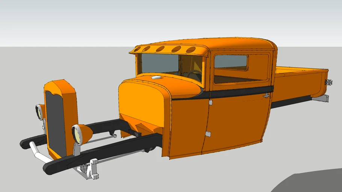
Task: Click the rightmost visor light hole
Action: click(x=191, y=49)
